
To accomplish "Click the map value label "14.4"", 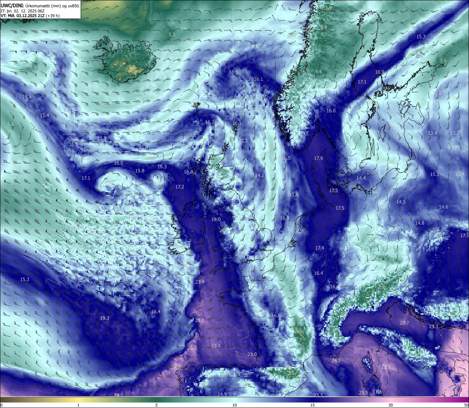I will click(361, 178).
